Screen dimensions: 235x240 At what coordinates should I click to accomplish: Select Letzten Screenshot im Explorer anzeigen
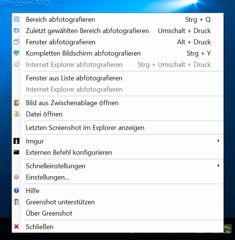[117, 127]
